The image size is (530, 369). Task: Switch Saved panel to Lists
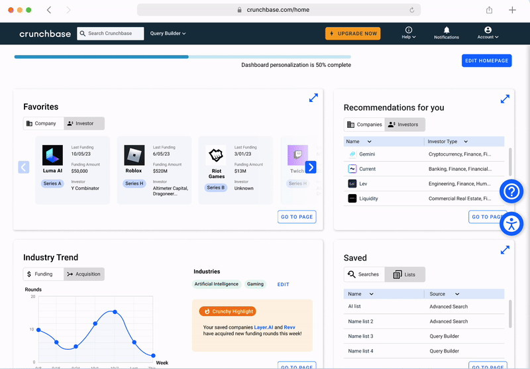coord(405,274)
